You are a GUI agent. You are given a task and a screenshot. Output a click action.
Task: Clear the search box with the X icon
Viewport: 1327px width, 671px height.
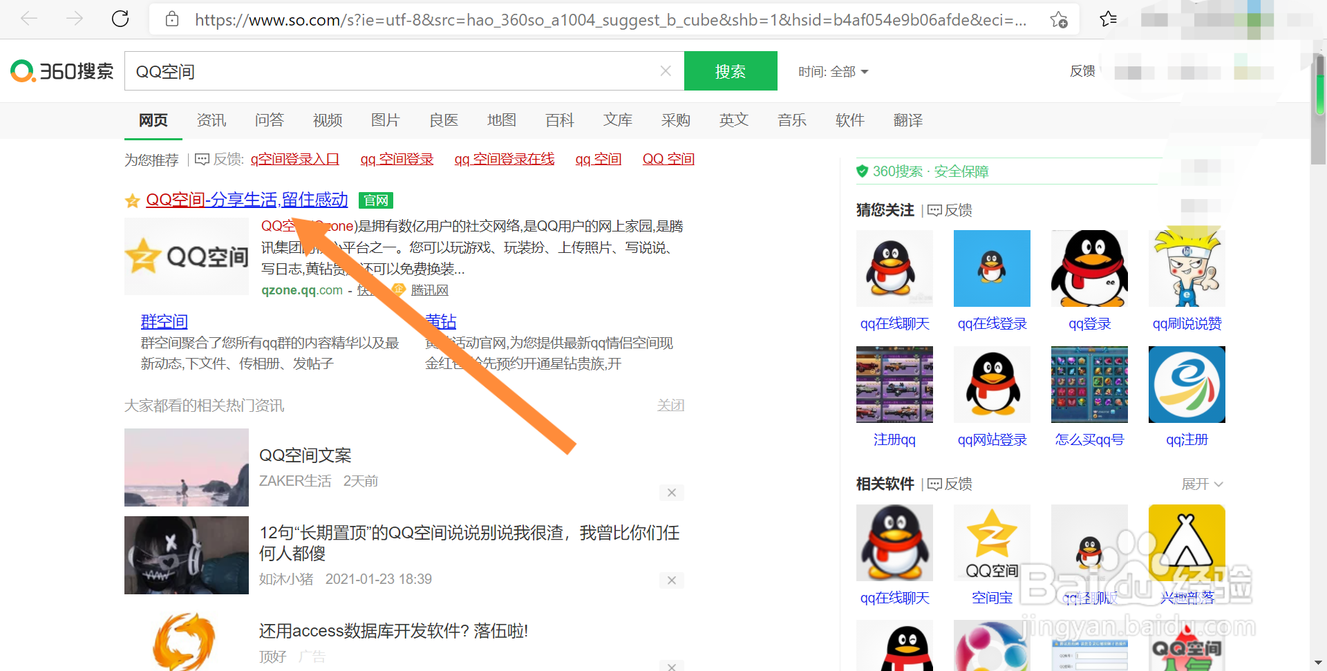pyautogui.click(x=666, y=70)
